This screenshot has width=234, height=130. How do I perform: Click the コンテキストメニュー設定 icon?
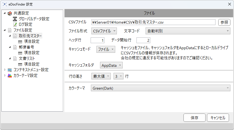(x=10, y=70)
